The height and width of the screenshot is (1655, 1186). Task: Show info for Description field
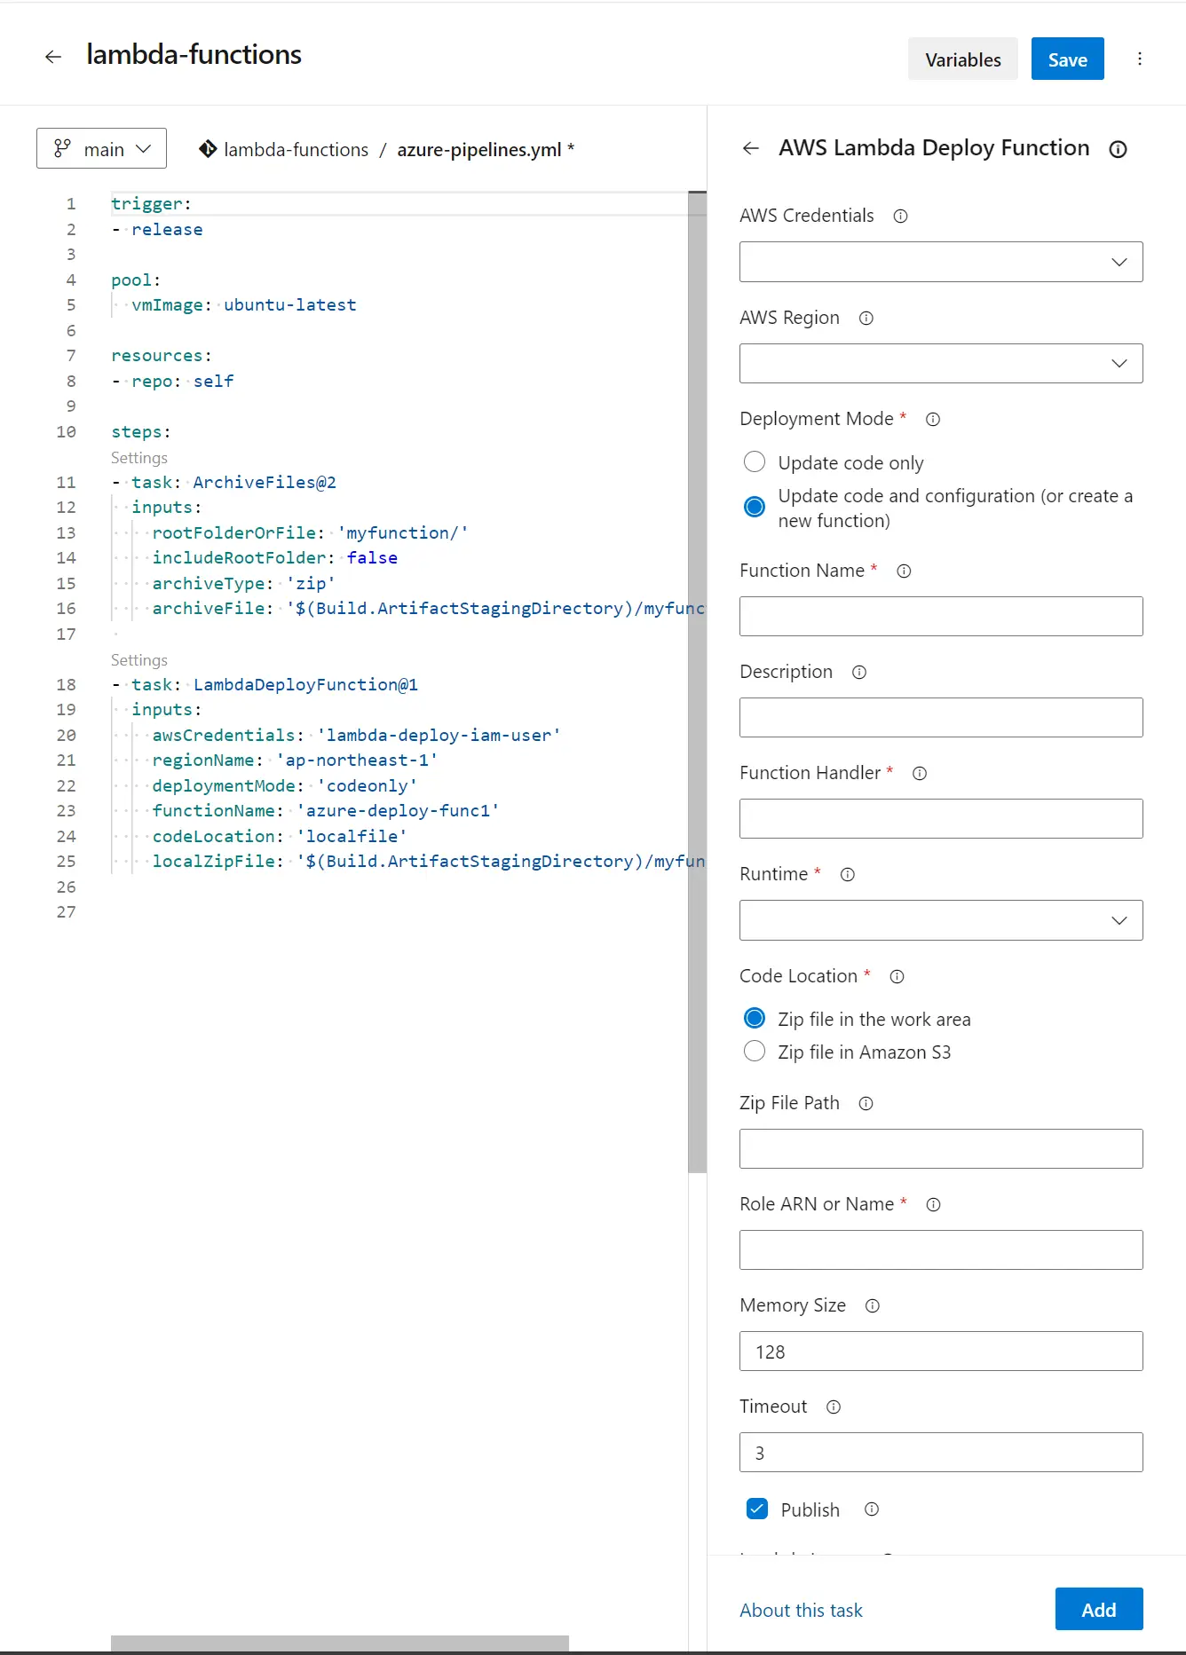[x=859, y=672]
